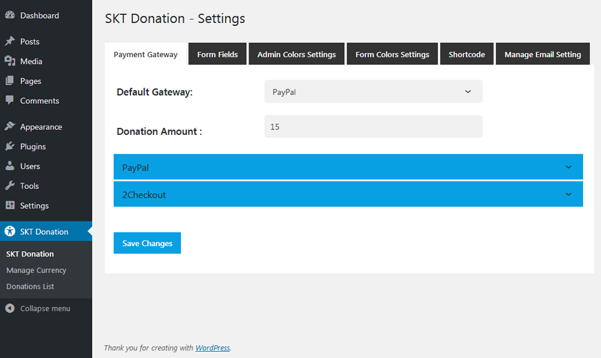The width and height of the screenshot is (601, 358).
Task: Open Manage Currency submenu item
Action: [36, 270]
